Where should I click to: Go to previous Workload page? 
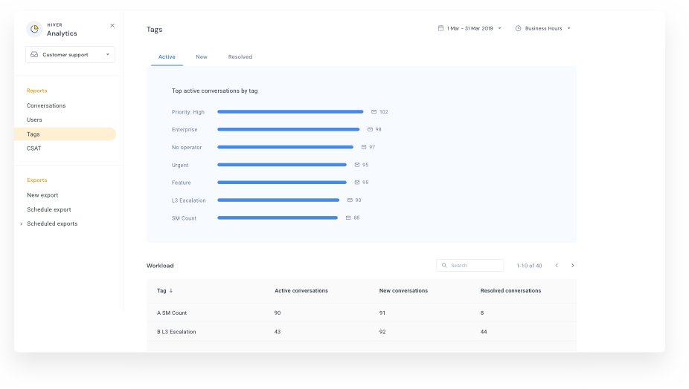click(557, 265)
